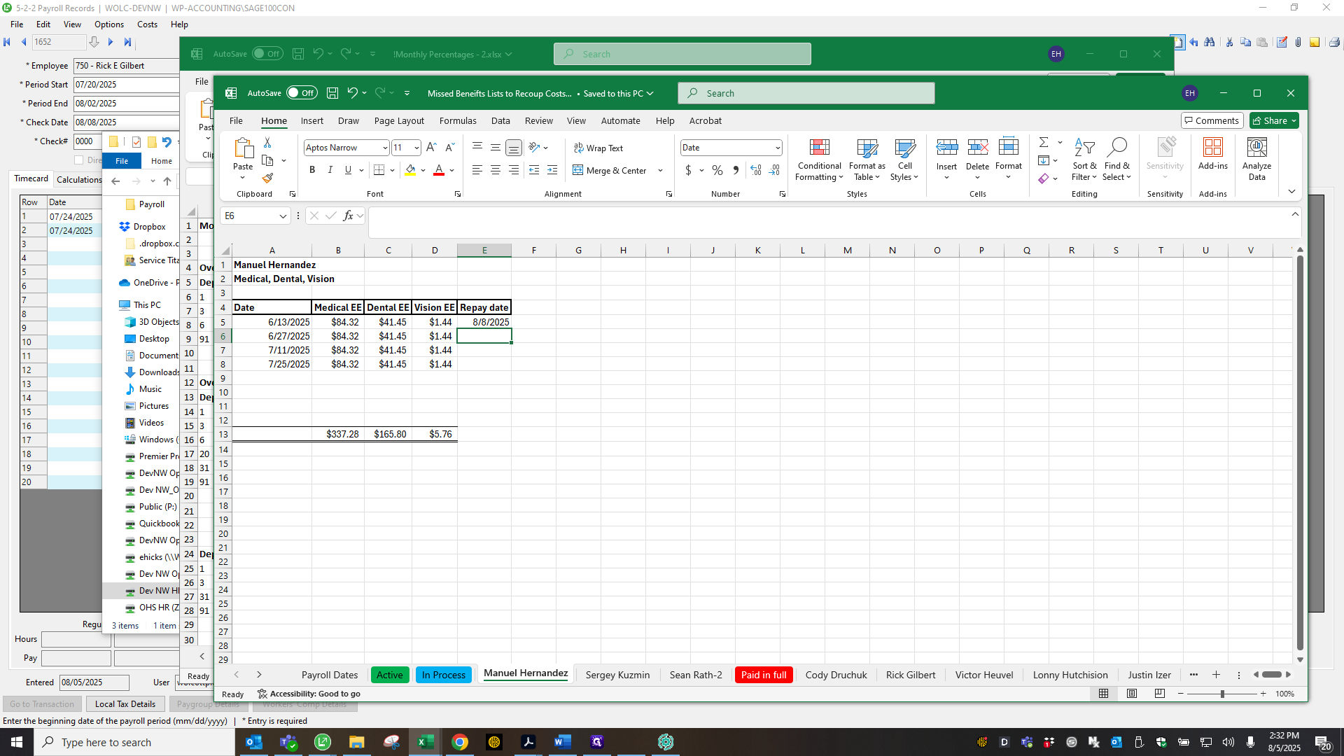The image size is (1344, 756).
Task: Click the Search box in front Excel window
Action: point(806,93)
